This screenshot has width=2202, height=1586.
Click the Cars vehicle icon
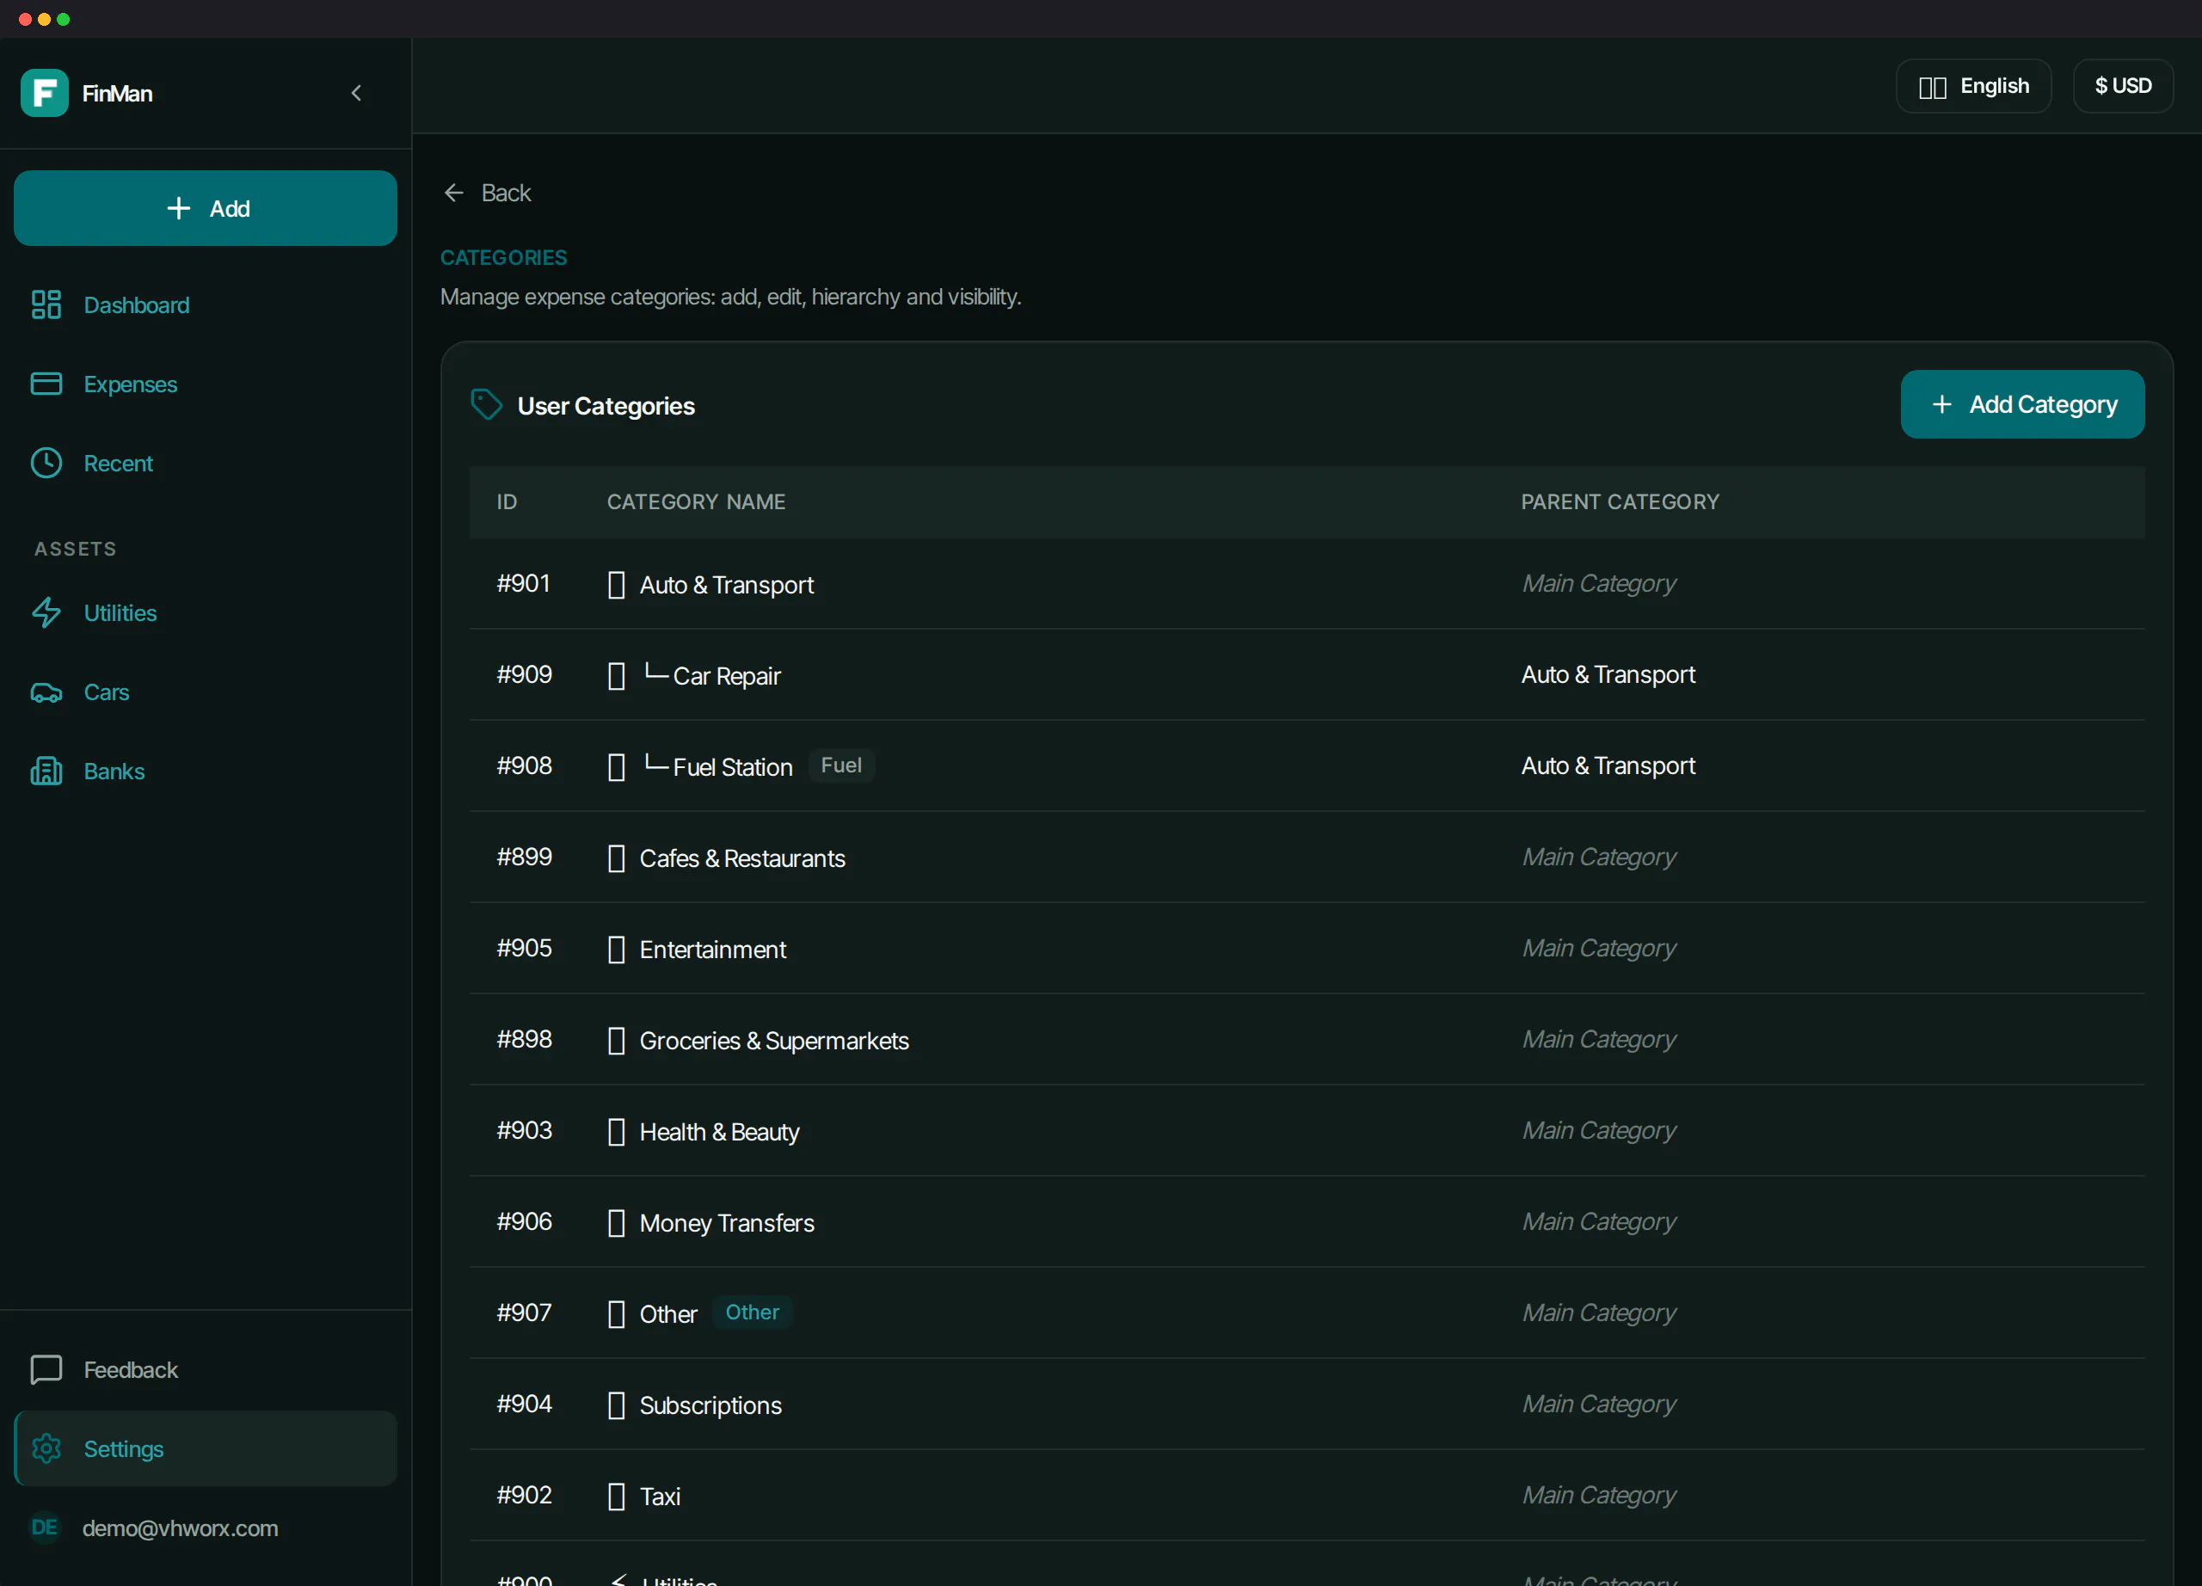coord(46,692)
